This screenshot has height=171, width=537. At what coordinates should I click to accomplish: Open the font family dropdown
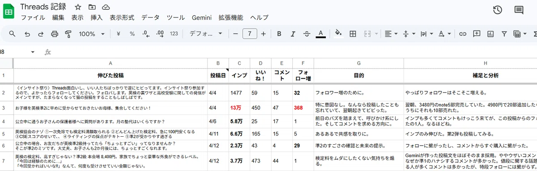(206, 34)
